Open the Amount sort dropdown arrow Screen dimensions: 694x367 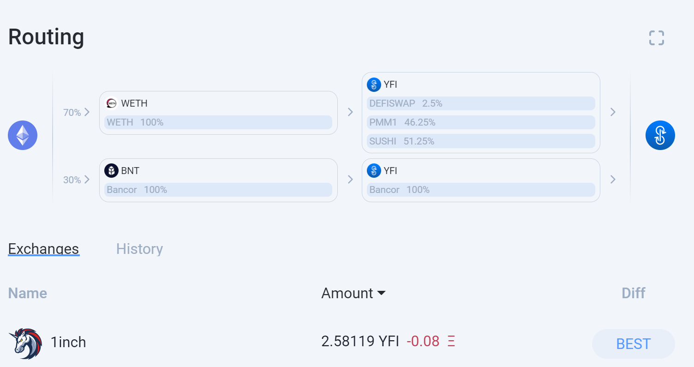click(x=381, y=293)
